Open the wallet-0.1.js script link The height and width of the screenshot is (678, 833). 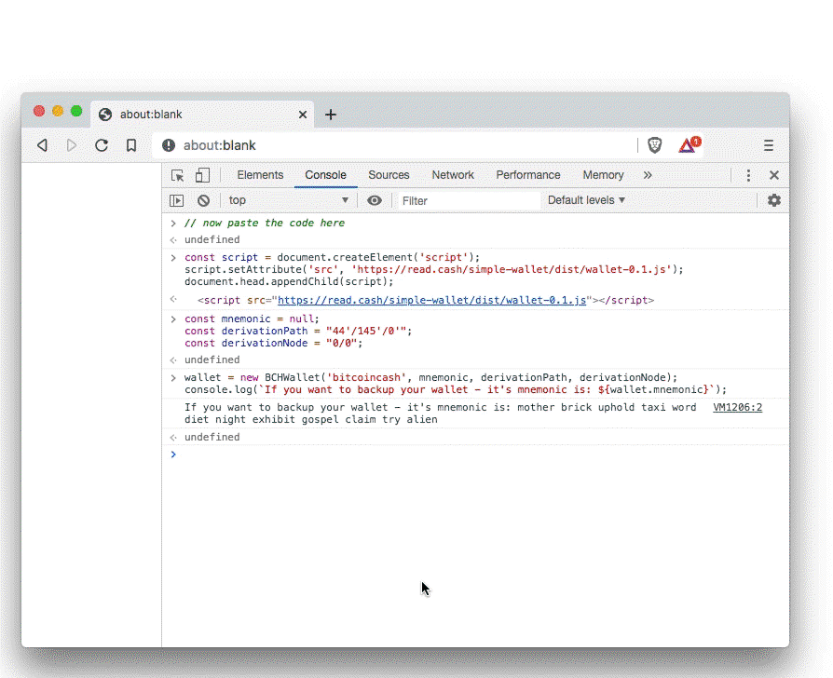(x=432, y=300)
